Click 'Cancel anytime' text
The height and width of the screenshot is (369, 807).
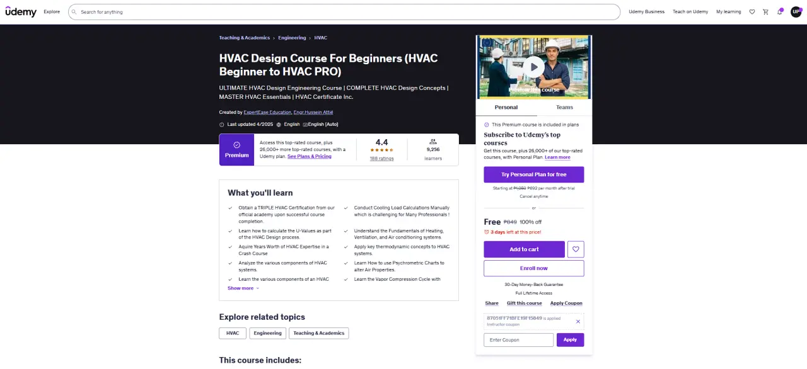point(534,196)
